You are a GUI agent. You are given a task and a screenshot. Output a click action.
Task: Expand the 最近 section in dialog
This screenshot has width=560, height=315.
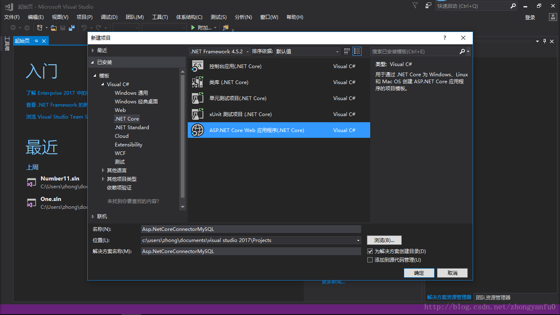click(x=93, y=50)
